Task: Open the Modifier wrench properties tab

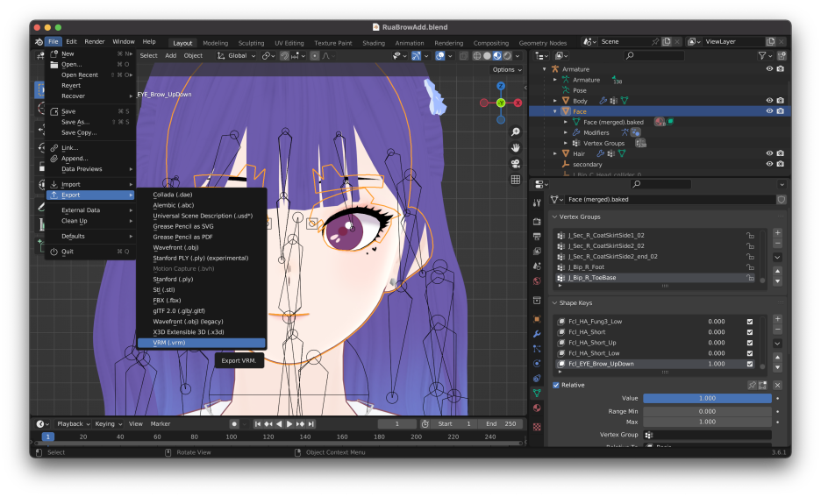Action: [537, 334]
